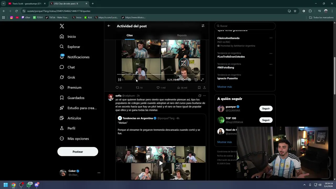Click the address bar URL
Image resolution: width=336 pixels, height=189 pixels.
coord(59,11)
